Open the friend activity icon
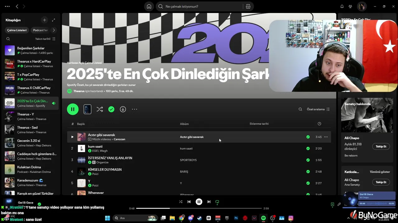The height and width of the screenshot is (223, 398). [350, 7]
